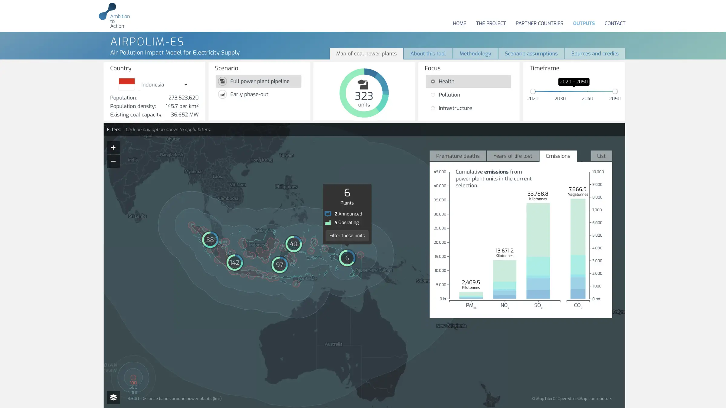Select Full power plant pipeline scenario
Image resolution: width=726 pixels, height=408 pixels.
point(259,81)
